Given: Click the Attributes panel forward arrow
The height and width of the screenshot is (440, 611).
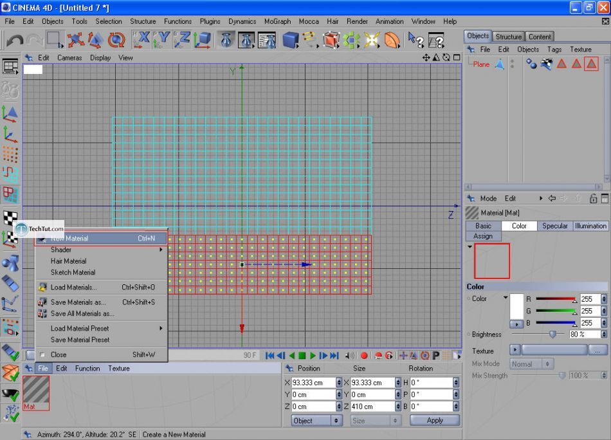Looking at the screenshot, I should click(x=563, y=198).
